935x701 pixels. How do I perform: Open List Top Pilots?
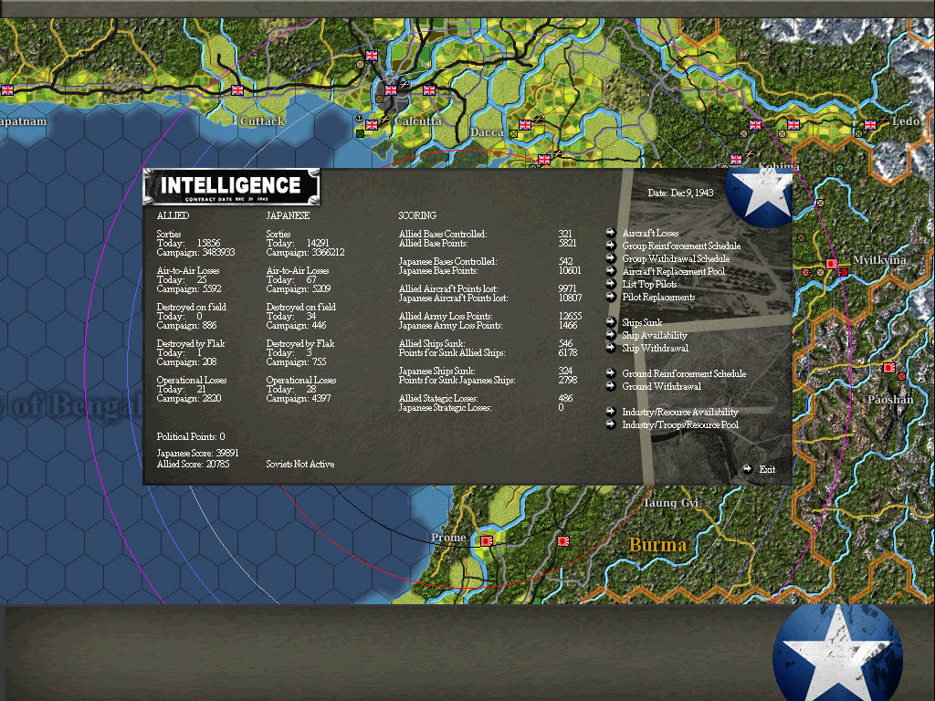click(649, 285)
